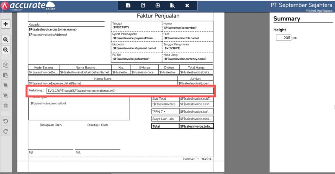The image size is (335, 174).
Task: Click the paste icon in left sidebar
Action: point(6,76)
